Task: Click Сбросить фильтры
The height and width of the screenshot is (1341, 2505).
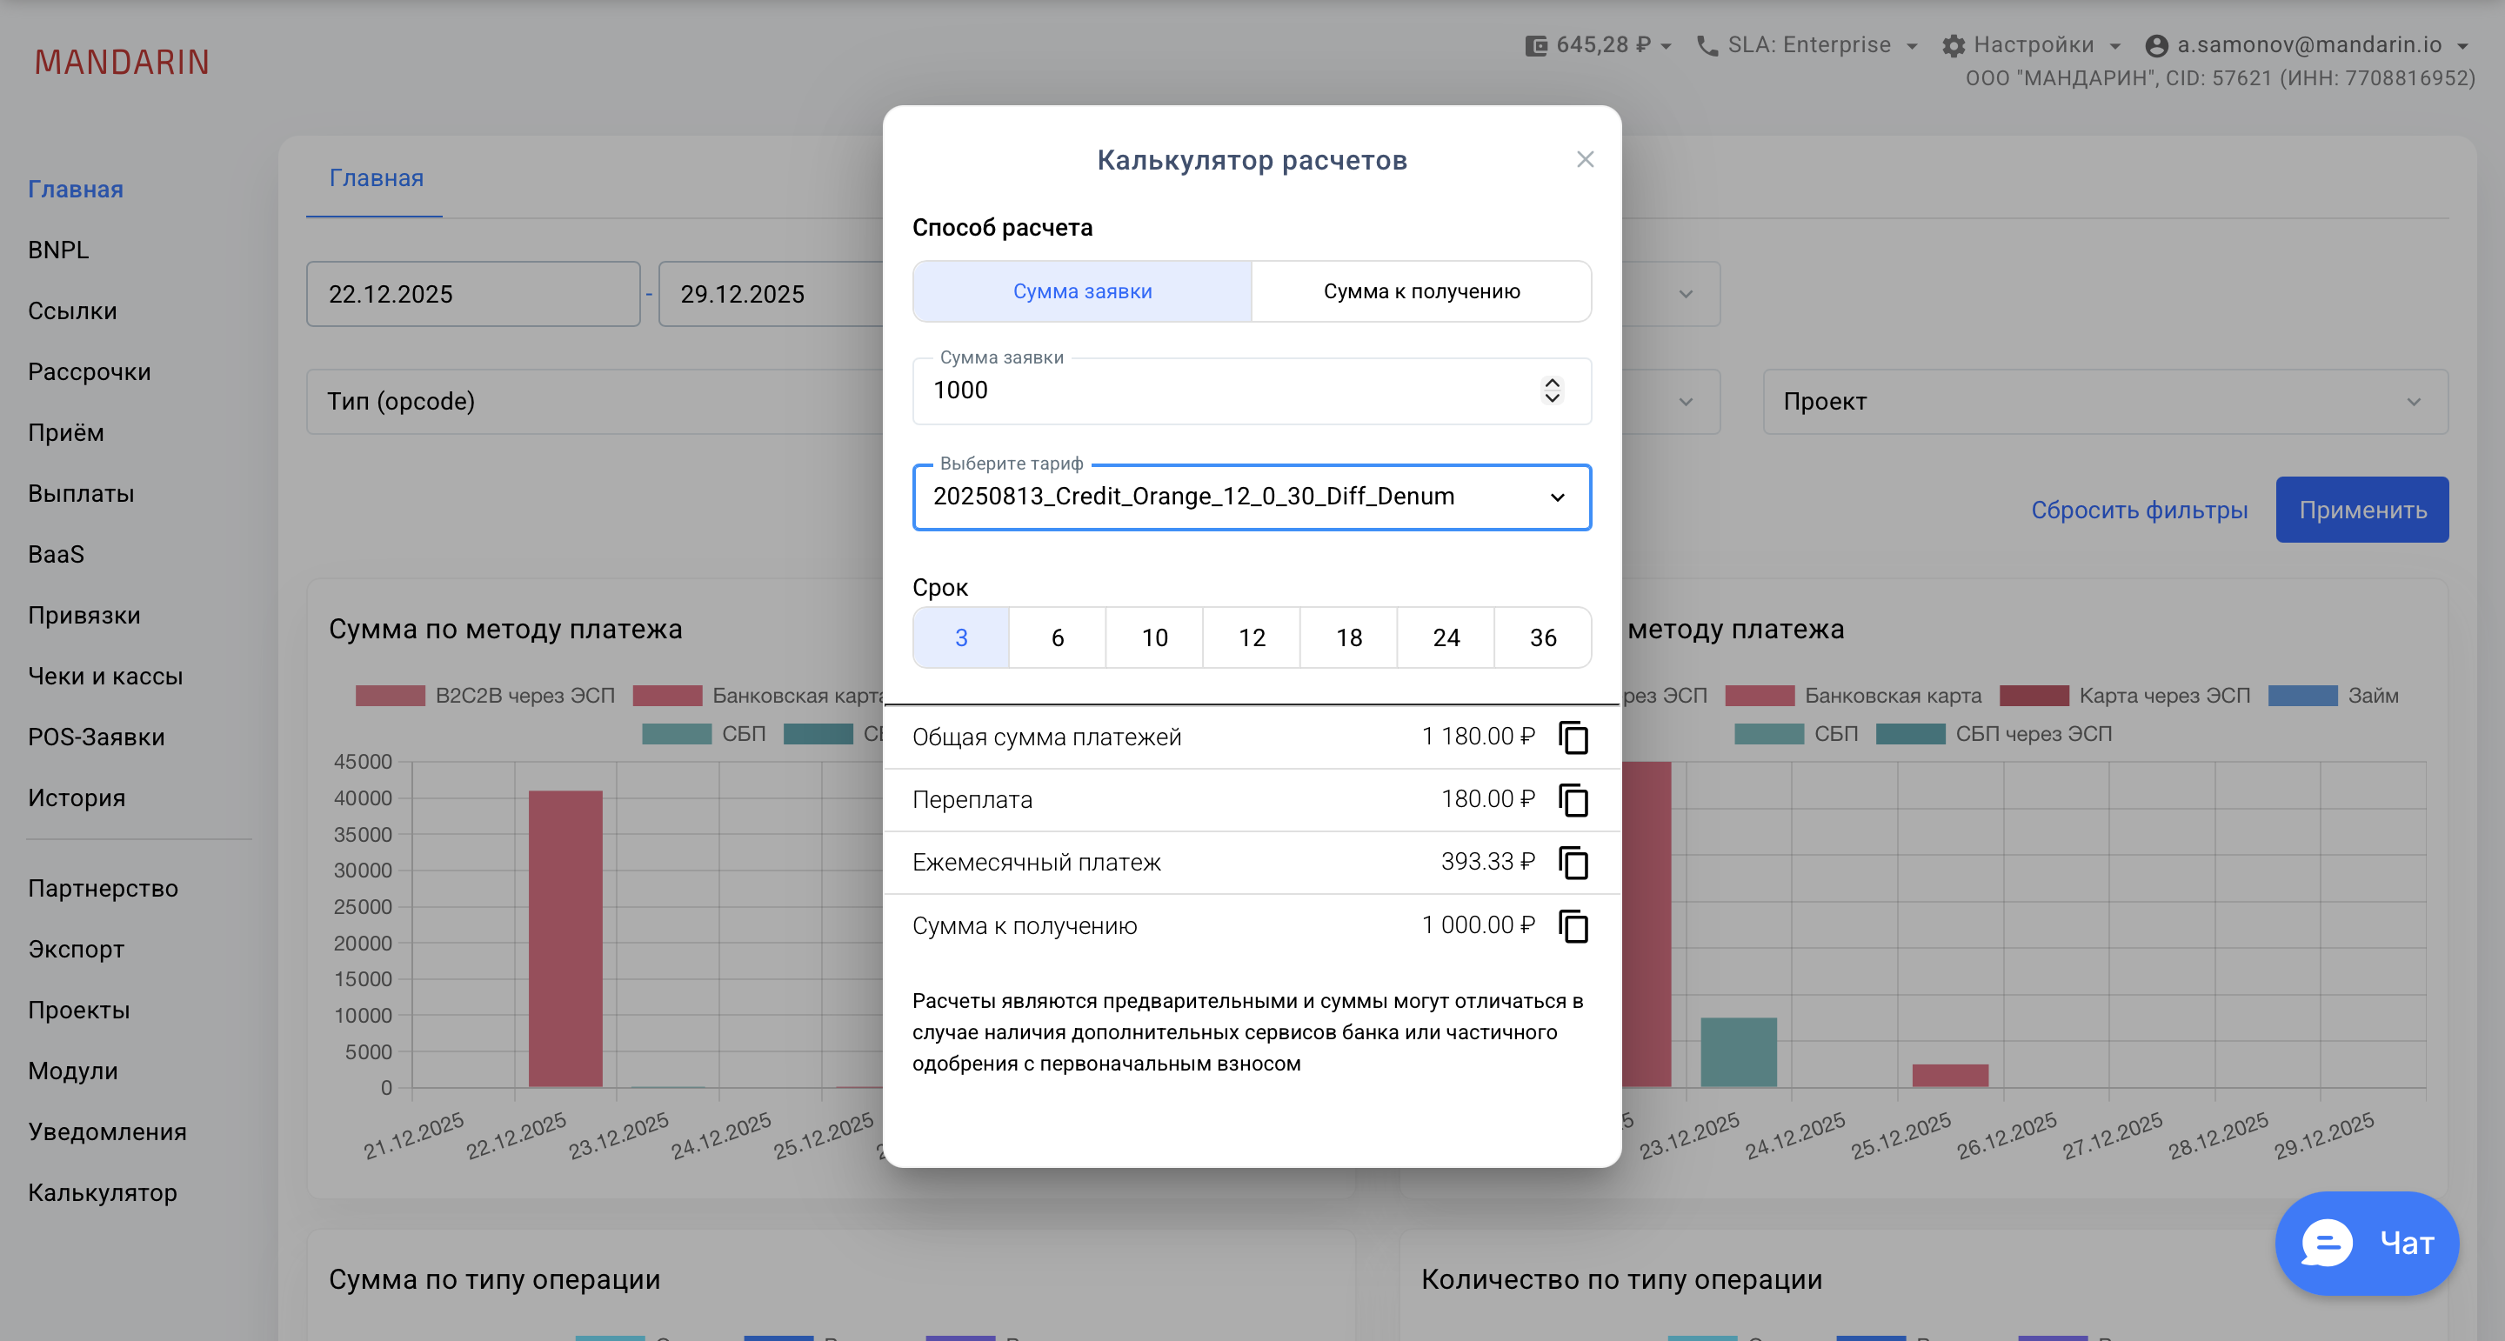Action: click(x=2139, y=510)
